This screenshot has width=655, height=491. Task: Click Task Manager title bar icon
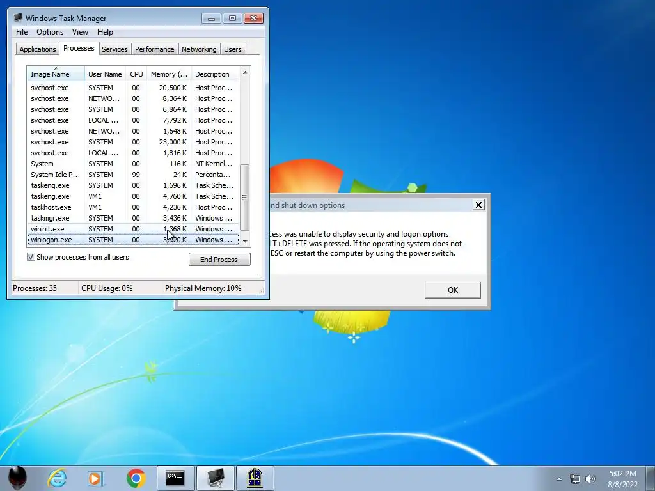point(18,18)
